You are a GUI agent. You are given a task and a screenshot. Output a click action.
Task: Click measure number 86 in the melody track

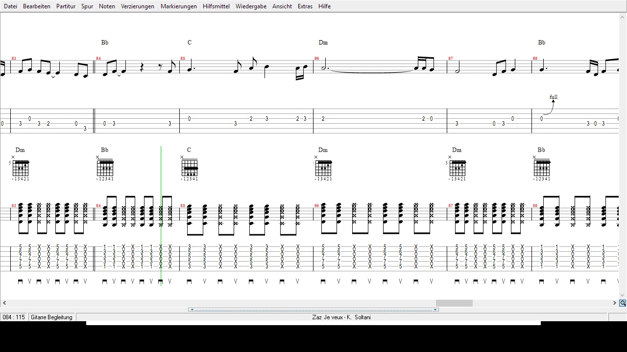(x=317, y=59)
